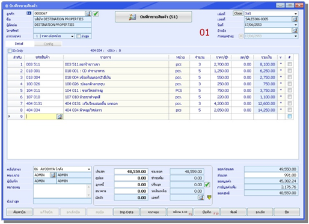Open lookup icon beside SALES306-0005 number
Image resolution: width=309 pixels, height=224 pixels.
pyautogui.click(x=295, y=19)
